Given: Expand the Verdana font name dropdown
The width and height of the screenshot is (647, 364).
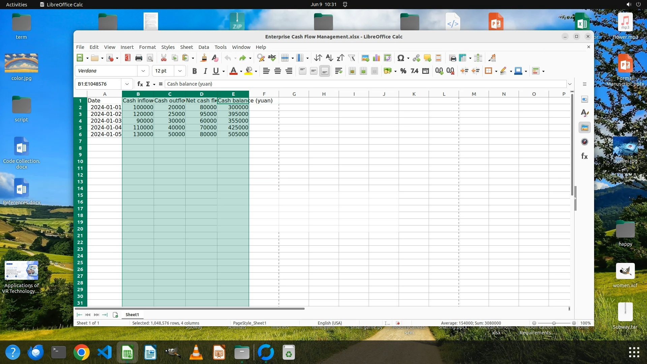Looking at the screenshot, I should 143,71.
